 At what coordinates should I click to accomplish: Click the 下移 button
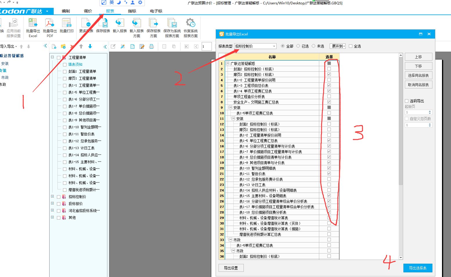pos(418,66)
